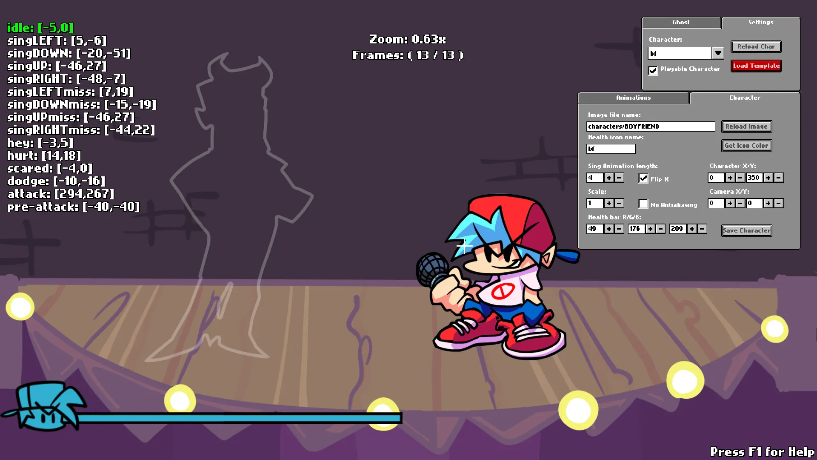
Task: Click Get Icon Color button
Action: click(x=747, y=146)
